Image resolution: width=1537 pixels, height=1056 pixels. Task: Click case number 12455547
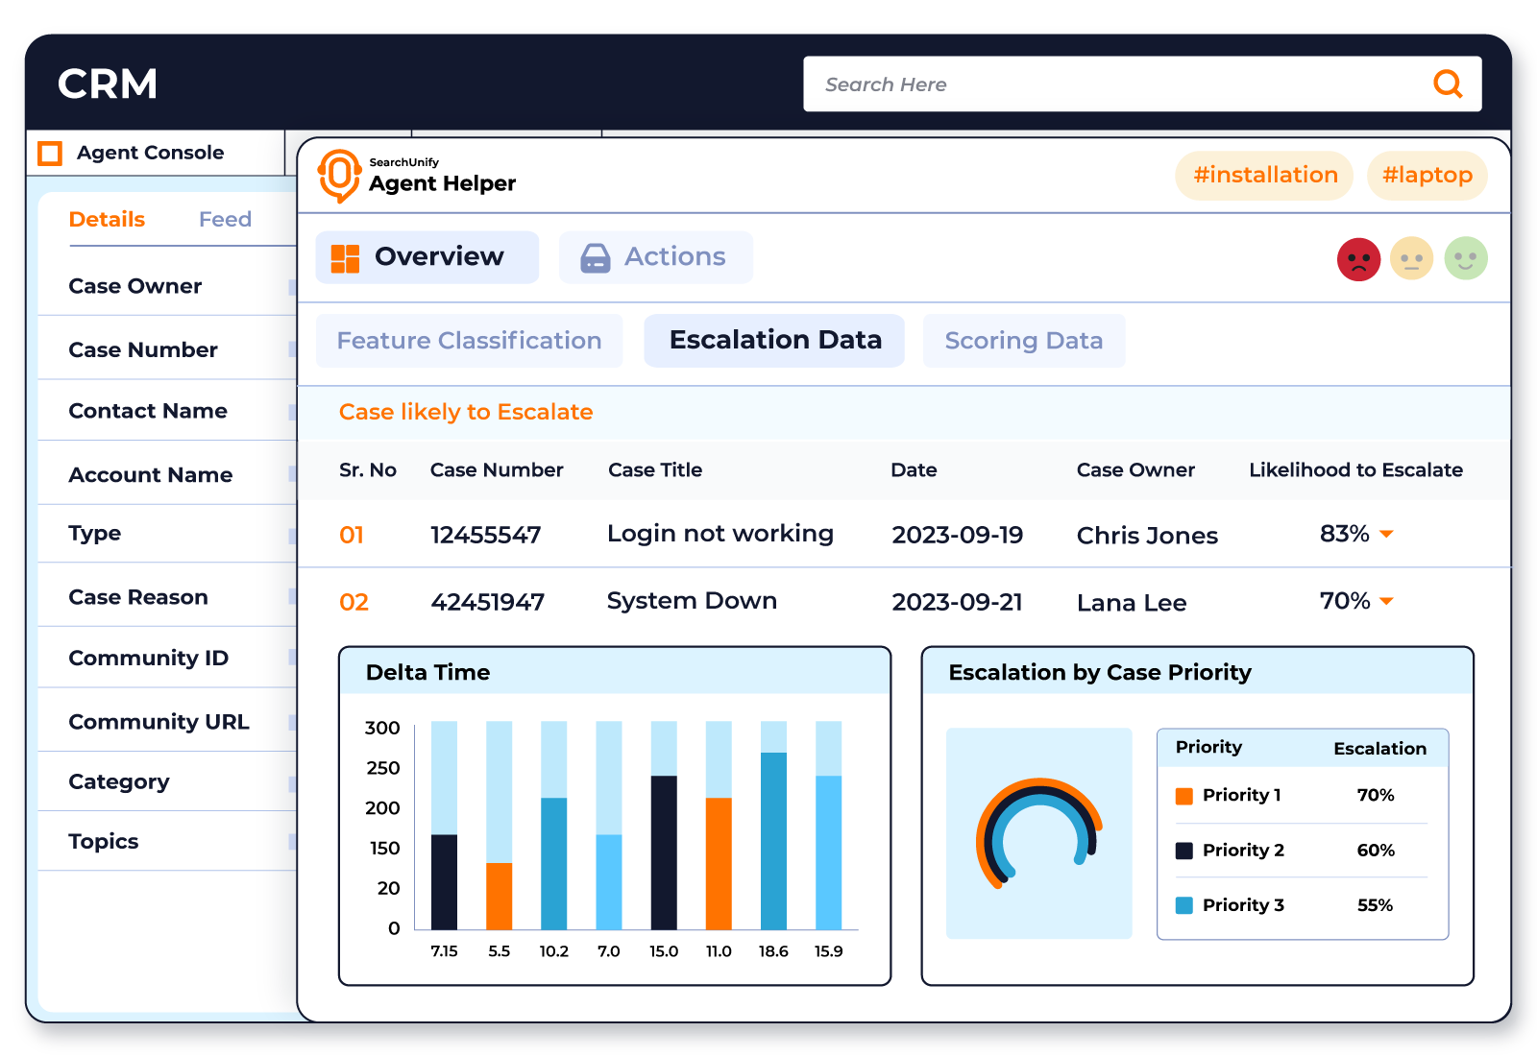(x=486, y=535)
